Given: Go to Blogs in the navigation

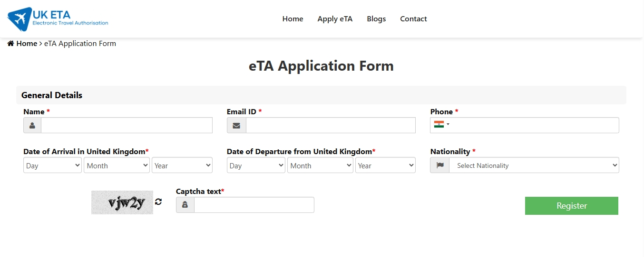Looking at the screenshot, I should point(376,19).
